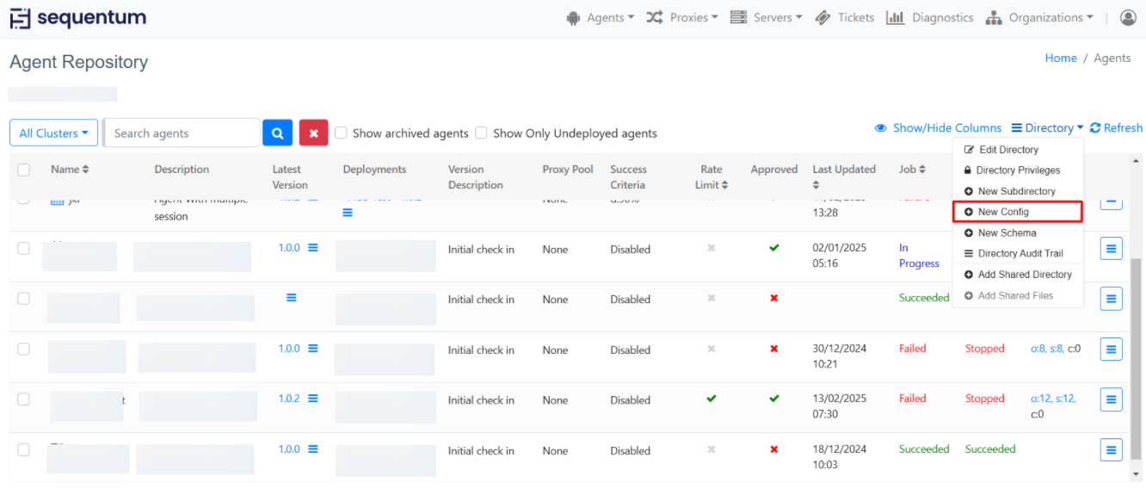Choose Directory Audit Trail menu entry

pyautogui.click(x=1020, y=253)
